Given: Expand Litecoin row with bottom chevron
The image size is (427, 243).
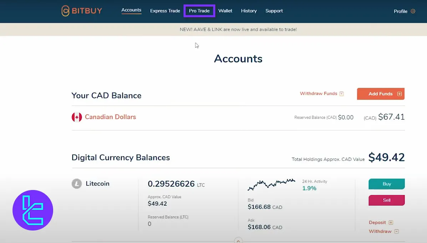Looking at the screenshot, I should [x=238, y=241].
